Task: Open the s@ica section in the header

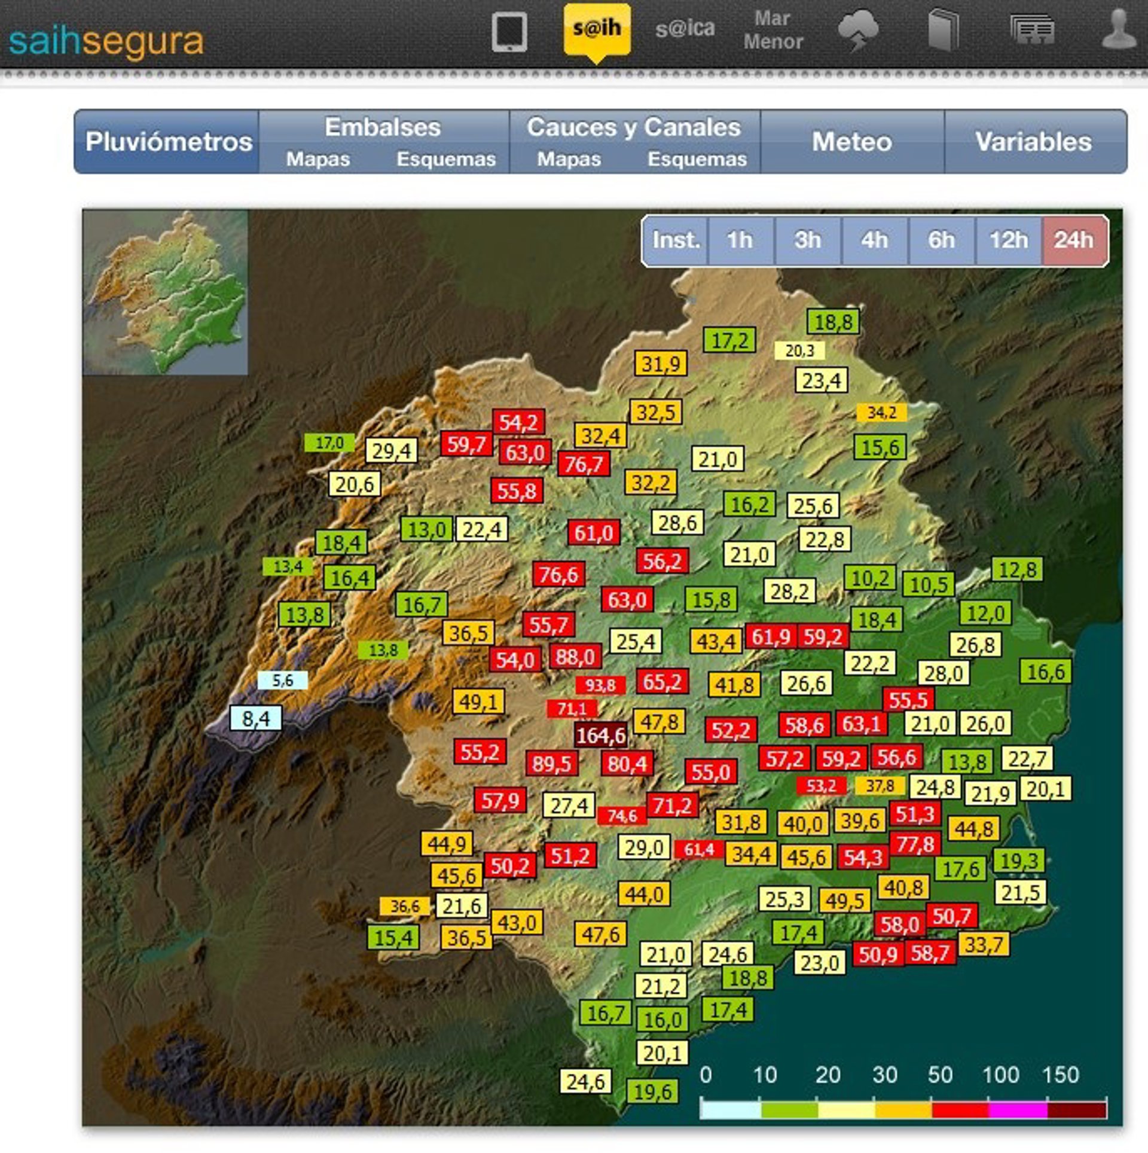Action: pyautogui.click(x=685, y=29)
